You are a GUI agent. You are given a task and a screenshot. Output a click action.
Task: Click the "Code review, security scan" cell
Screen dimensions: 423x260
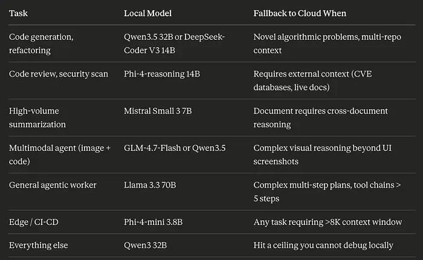pos(59,74)
